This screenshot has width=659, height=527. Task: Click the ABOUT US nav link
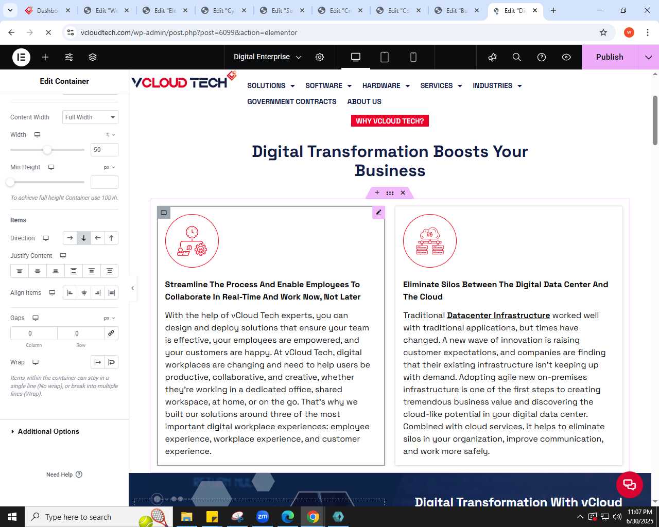click(365, 101)
